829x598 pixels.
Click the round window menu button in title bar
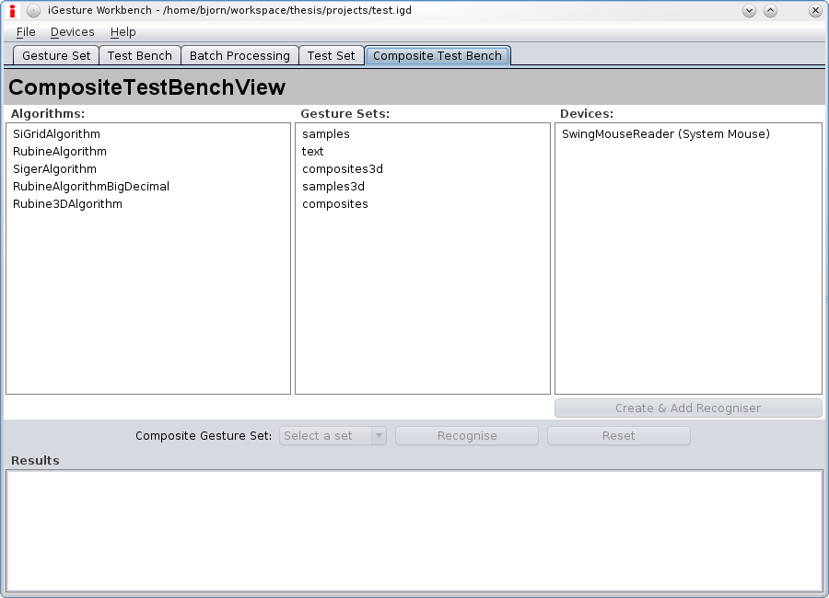click(33, 11)
